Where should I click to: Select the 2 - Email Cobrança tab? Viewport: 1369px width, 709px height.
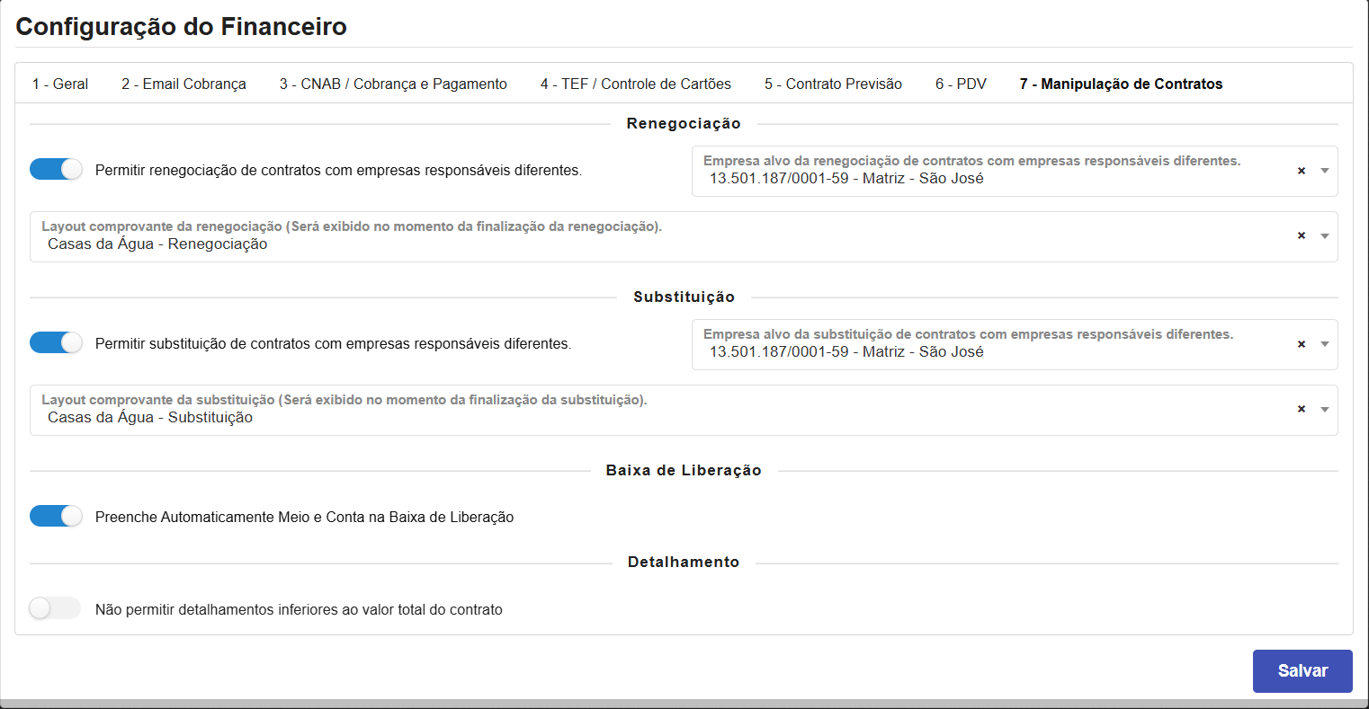[x=183, y=83]
